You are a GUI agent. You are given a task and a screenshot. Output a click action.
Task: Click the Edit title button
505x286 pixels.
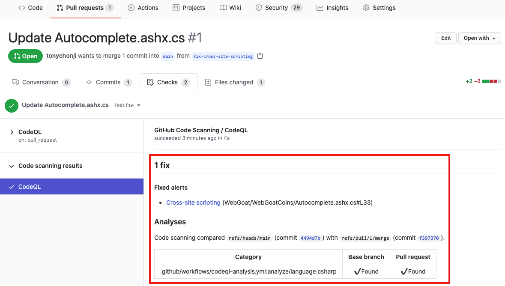[x=446, y=38]
